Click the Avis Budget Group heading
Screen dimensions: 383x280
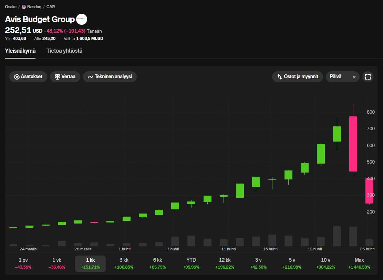40,19
